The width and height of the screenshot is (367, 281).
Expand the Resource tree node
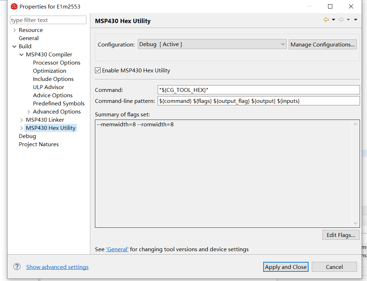15,30
